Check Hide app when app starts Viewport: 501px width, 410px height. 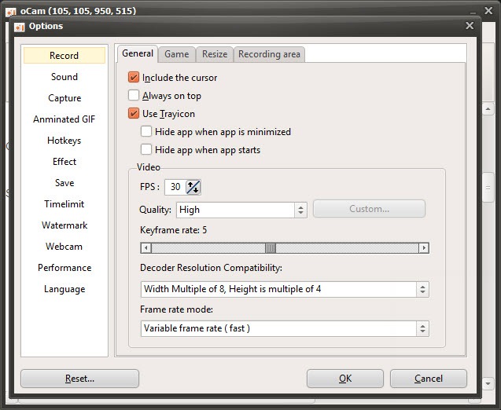coord(146,150)
